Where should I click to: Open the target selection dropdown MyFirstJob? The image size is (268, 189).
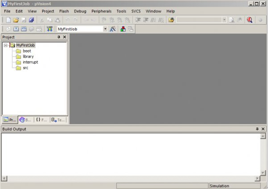pos(105,29)
